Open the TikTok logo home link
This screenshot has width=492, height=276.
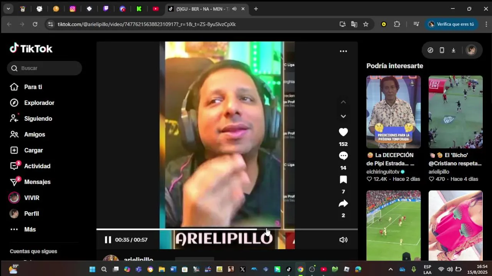point(31,48)
